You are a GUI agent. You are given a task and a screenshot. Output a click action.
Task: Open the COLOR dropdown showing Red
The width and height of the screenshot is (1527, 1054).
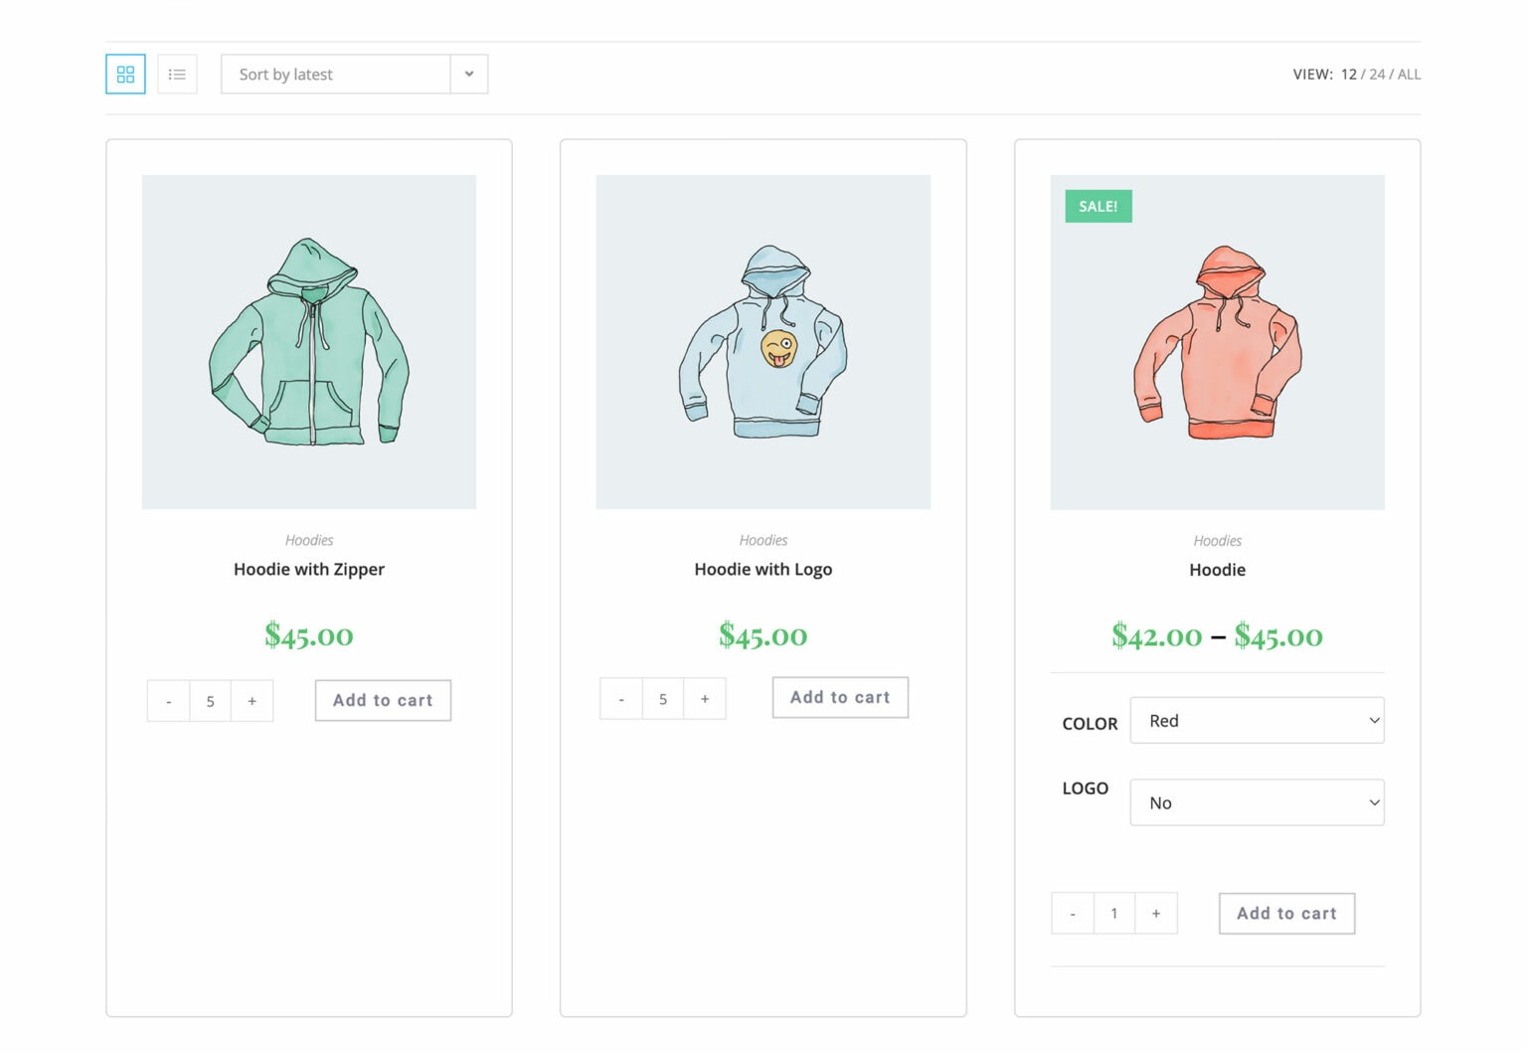tap(1257, 720)
